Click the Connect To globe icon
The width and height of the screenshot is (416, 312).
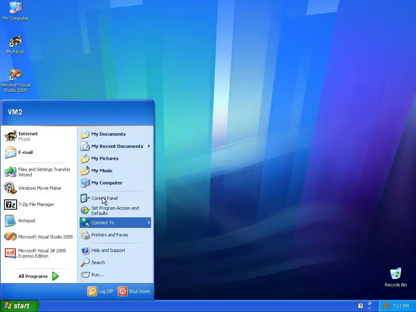85,223
